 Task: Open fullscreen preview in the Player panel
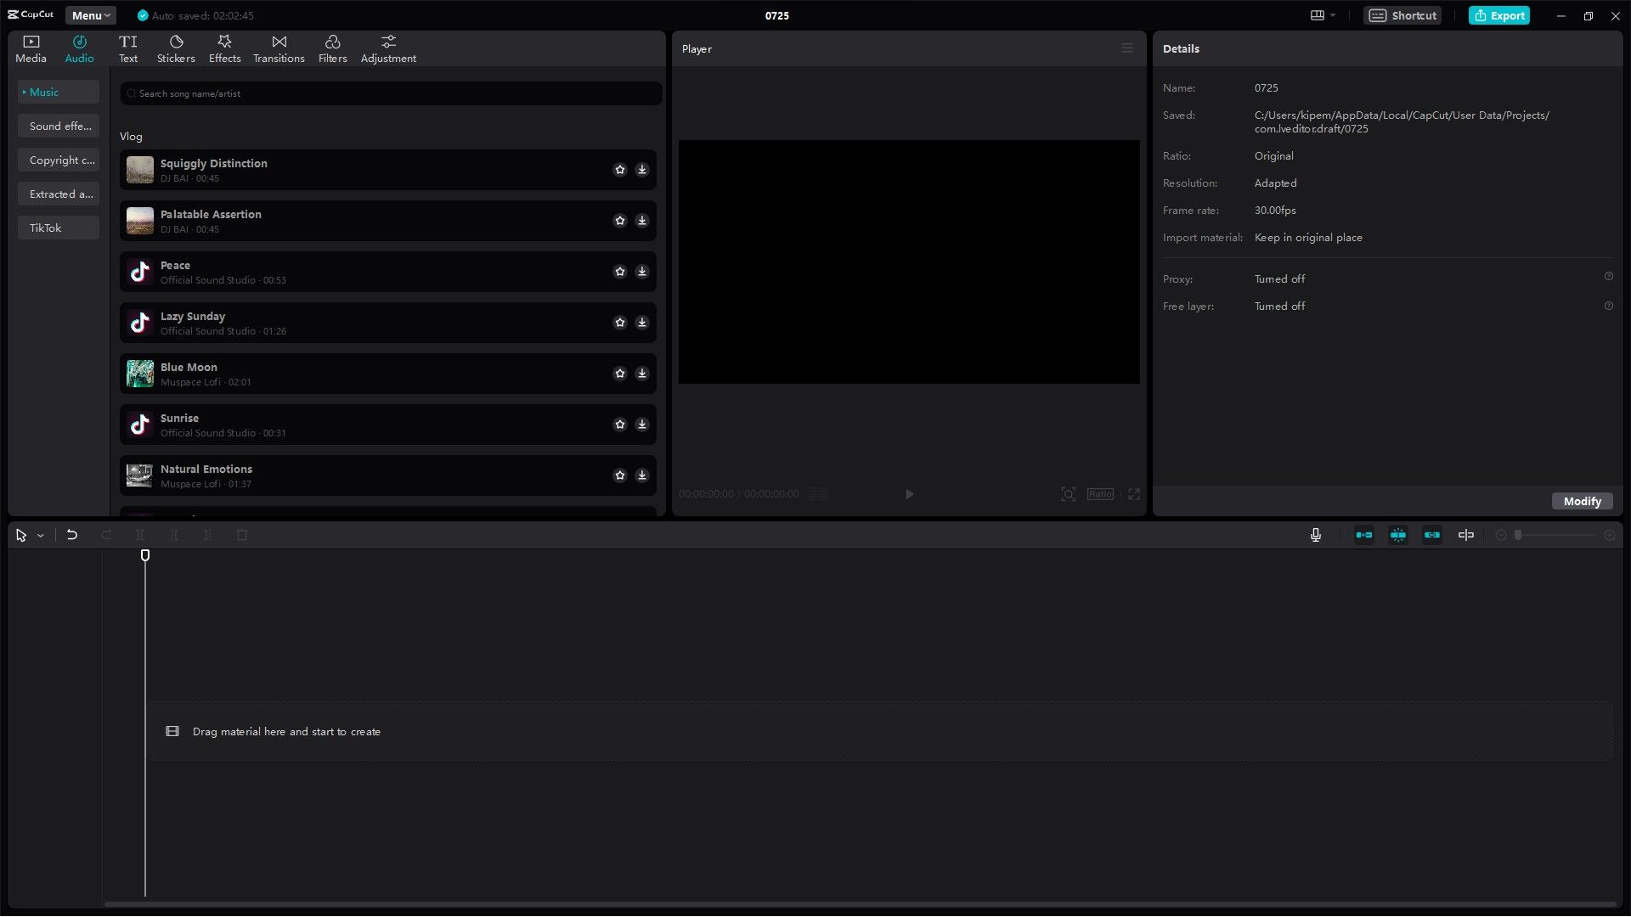(1134, 494)
